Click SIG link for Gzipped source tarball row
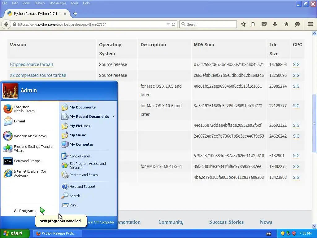317x238 pixels. pos(296,64)
